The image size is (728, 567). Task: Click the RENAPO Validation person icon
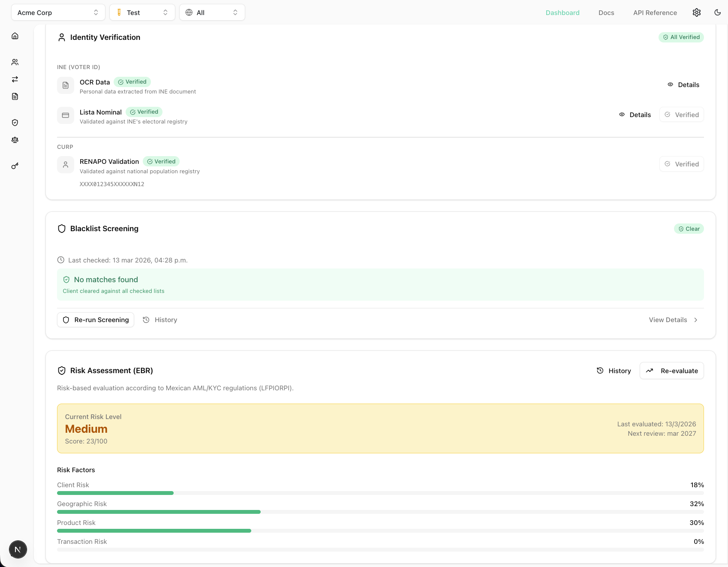(x=66, y=165)
